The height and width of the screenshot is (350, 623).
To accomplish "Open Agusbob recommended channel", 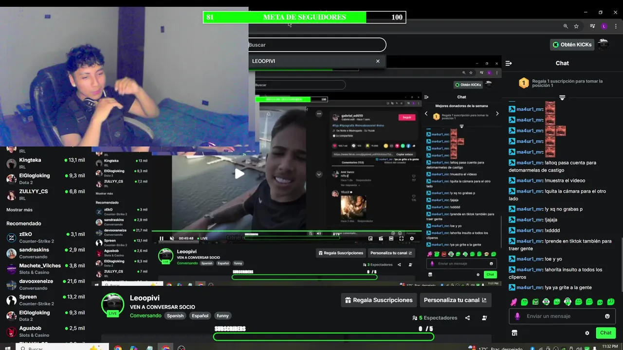I will pos(45,332).
